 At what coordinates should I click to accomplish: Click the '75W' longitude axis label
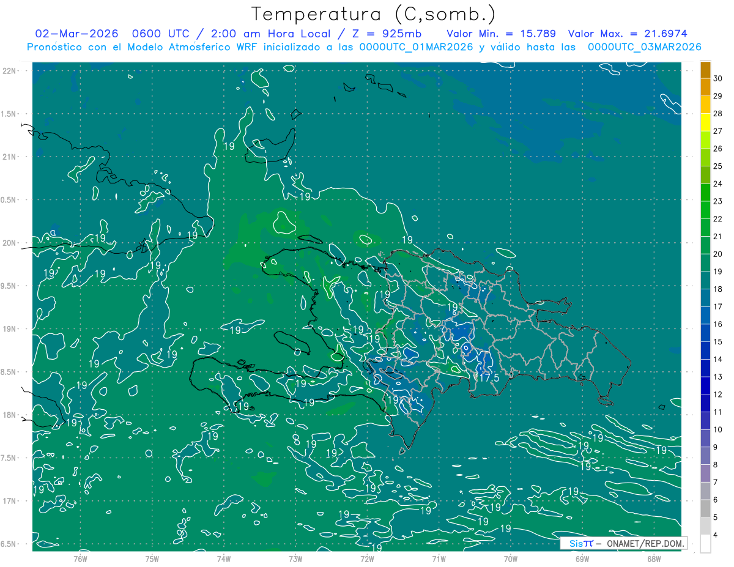click(x=152, y=558)
